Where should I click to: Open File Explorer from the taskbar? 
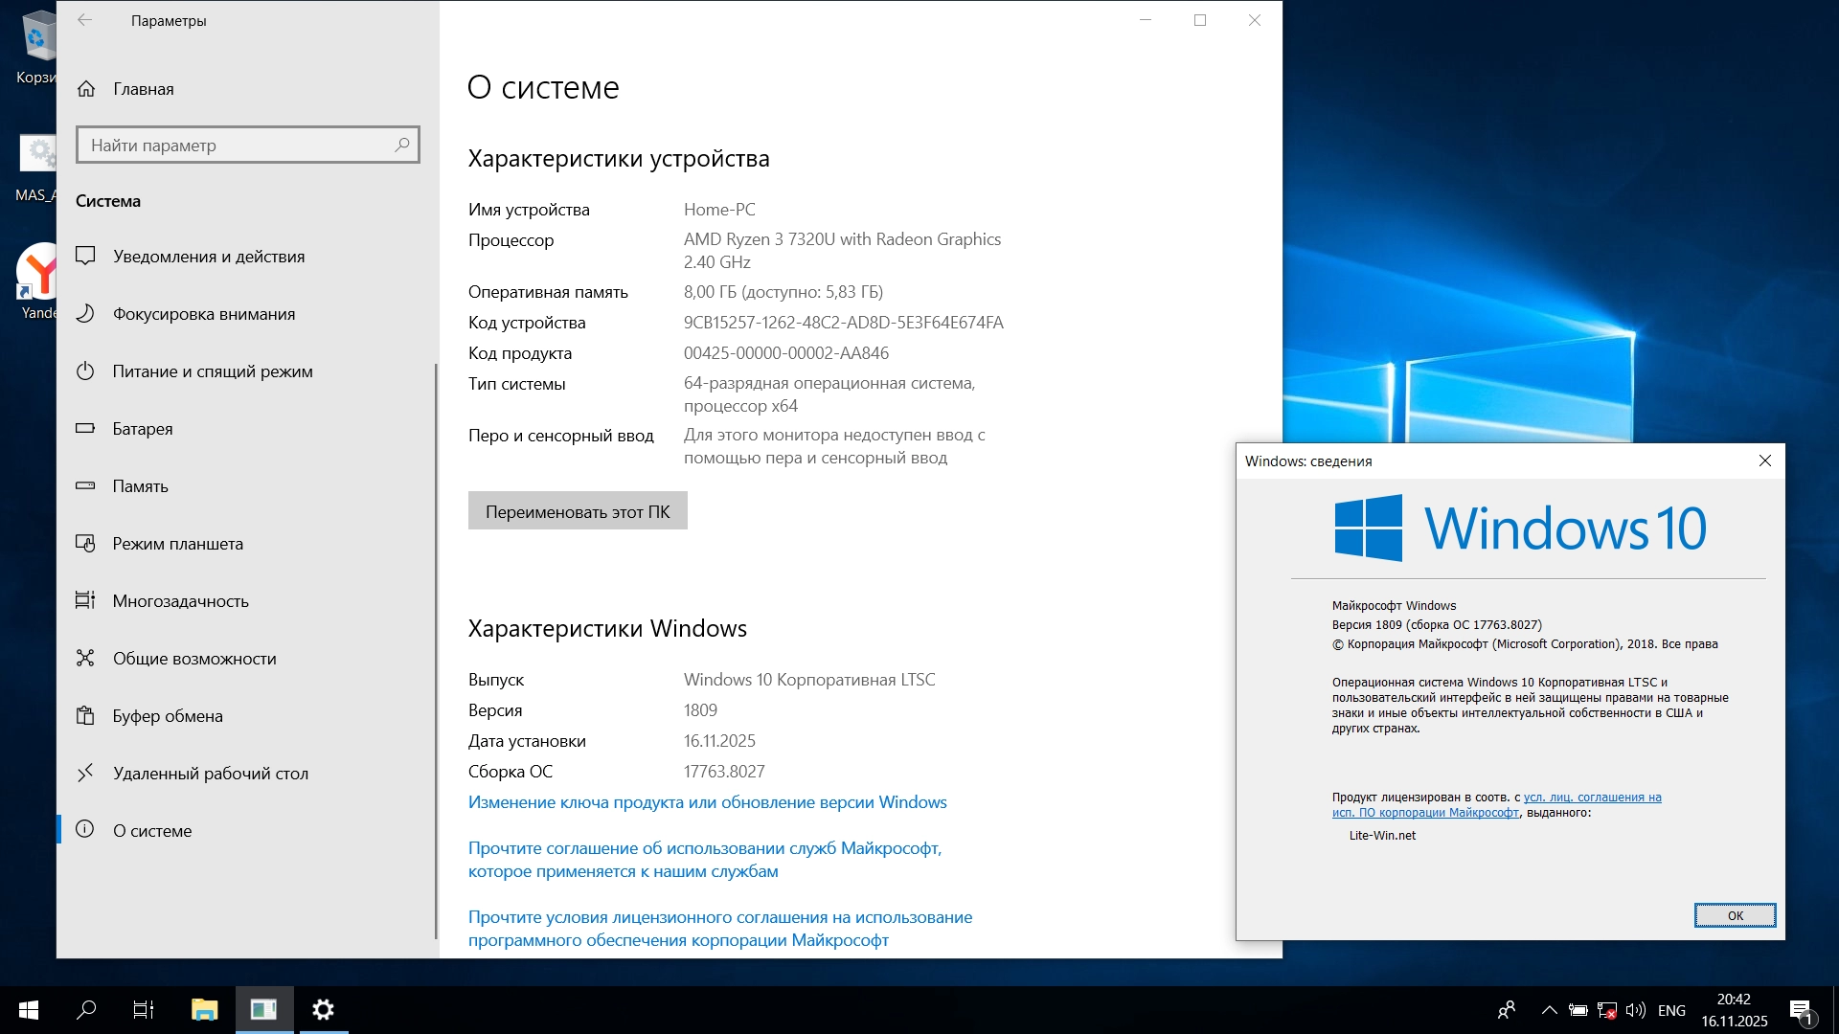(x=204, y=1010)
